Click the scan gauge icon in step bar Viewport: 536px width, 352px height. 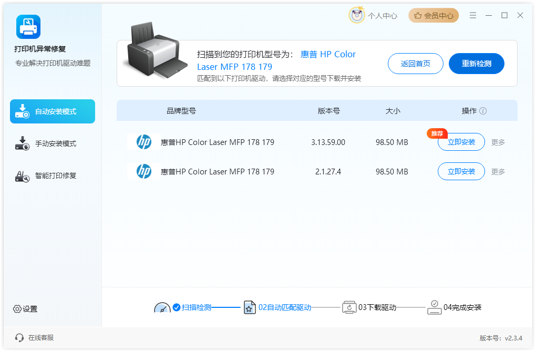click(162, 307)
